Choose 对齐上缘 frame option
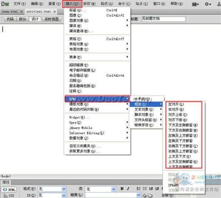Viewport: 221px width, 198px height. click(x=184, y=114)
